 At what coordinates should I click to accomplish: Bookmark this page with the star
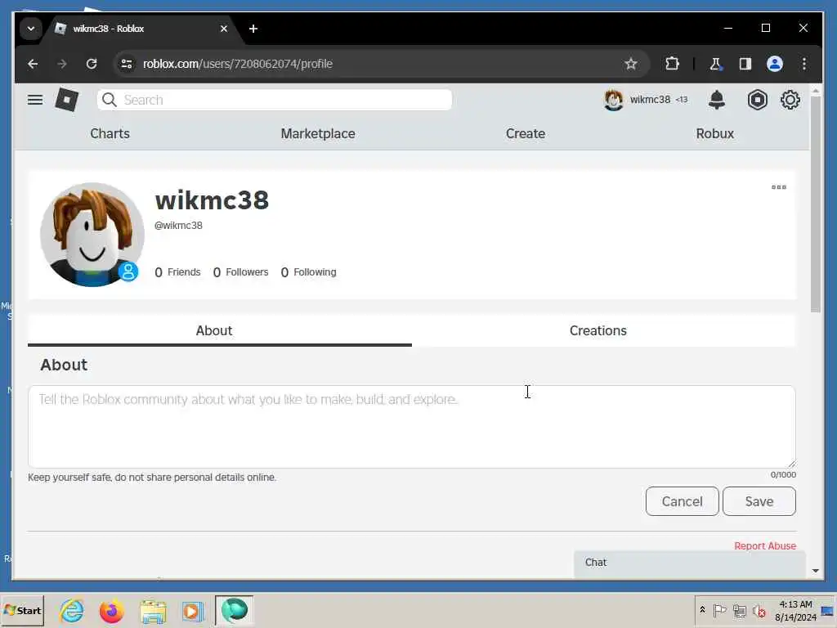click(631, 64)
